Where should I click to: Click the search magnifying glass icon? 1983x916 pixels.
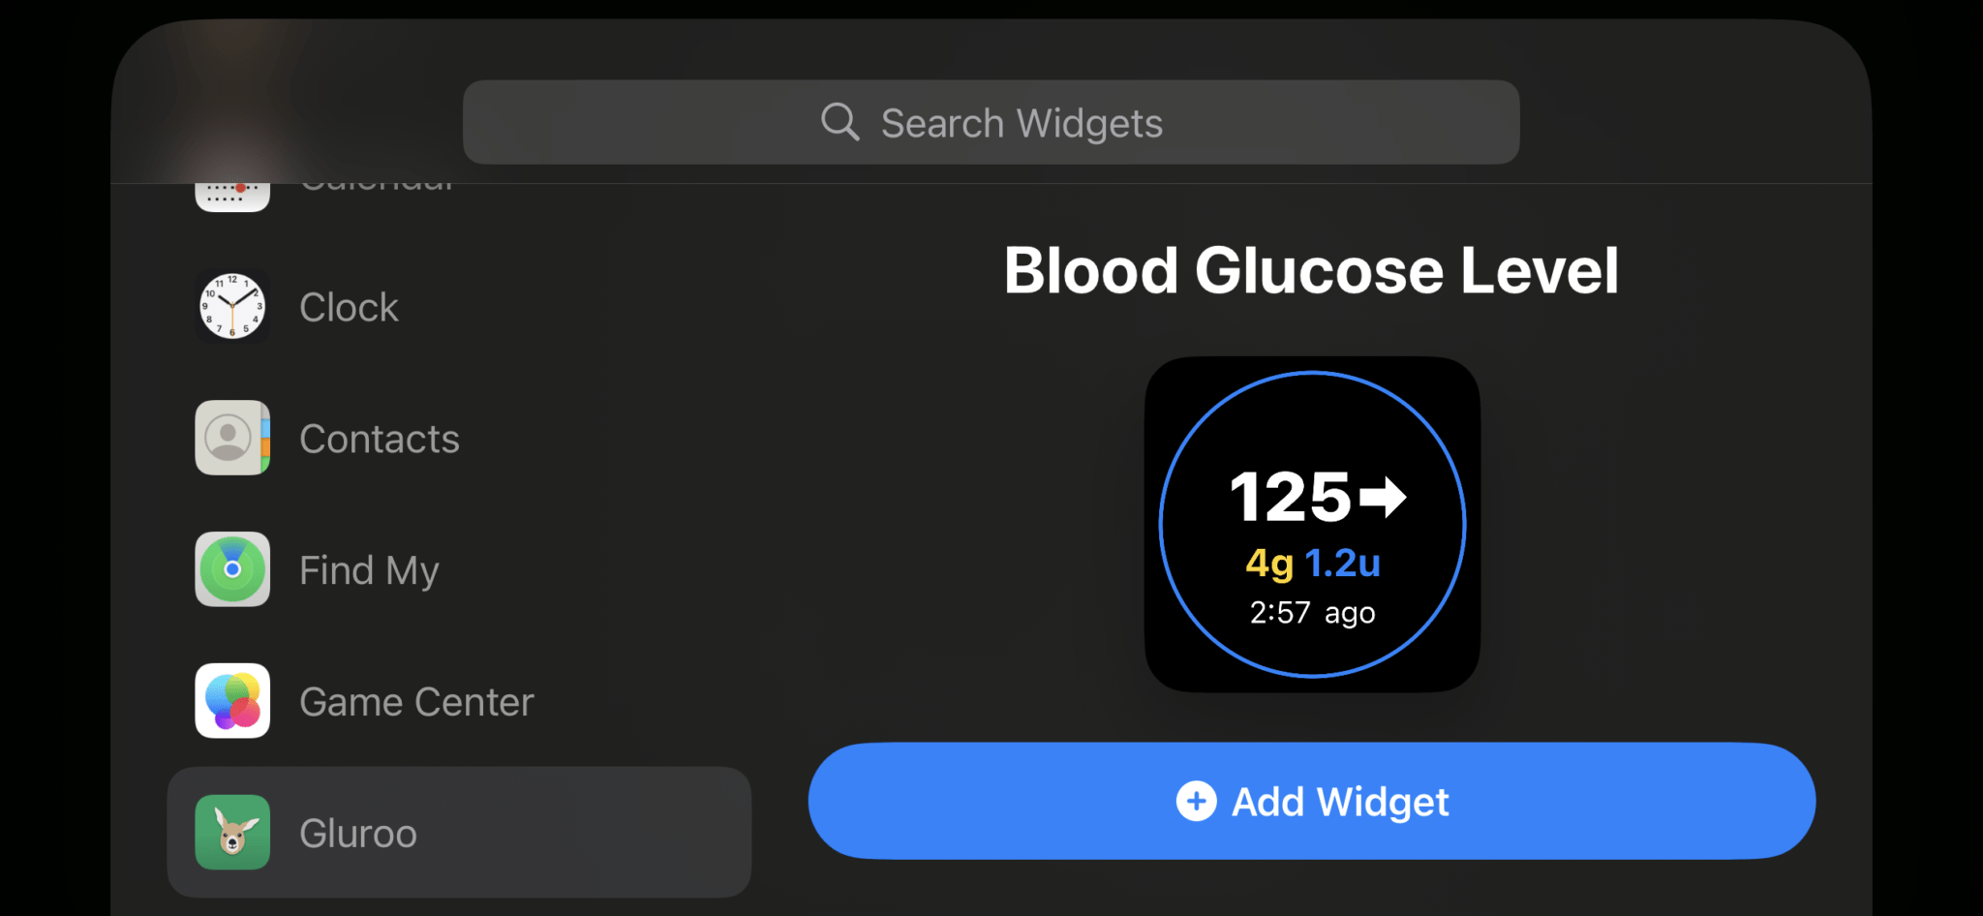click(x=839, y=122)
